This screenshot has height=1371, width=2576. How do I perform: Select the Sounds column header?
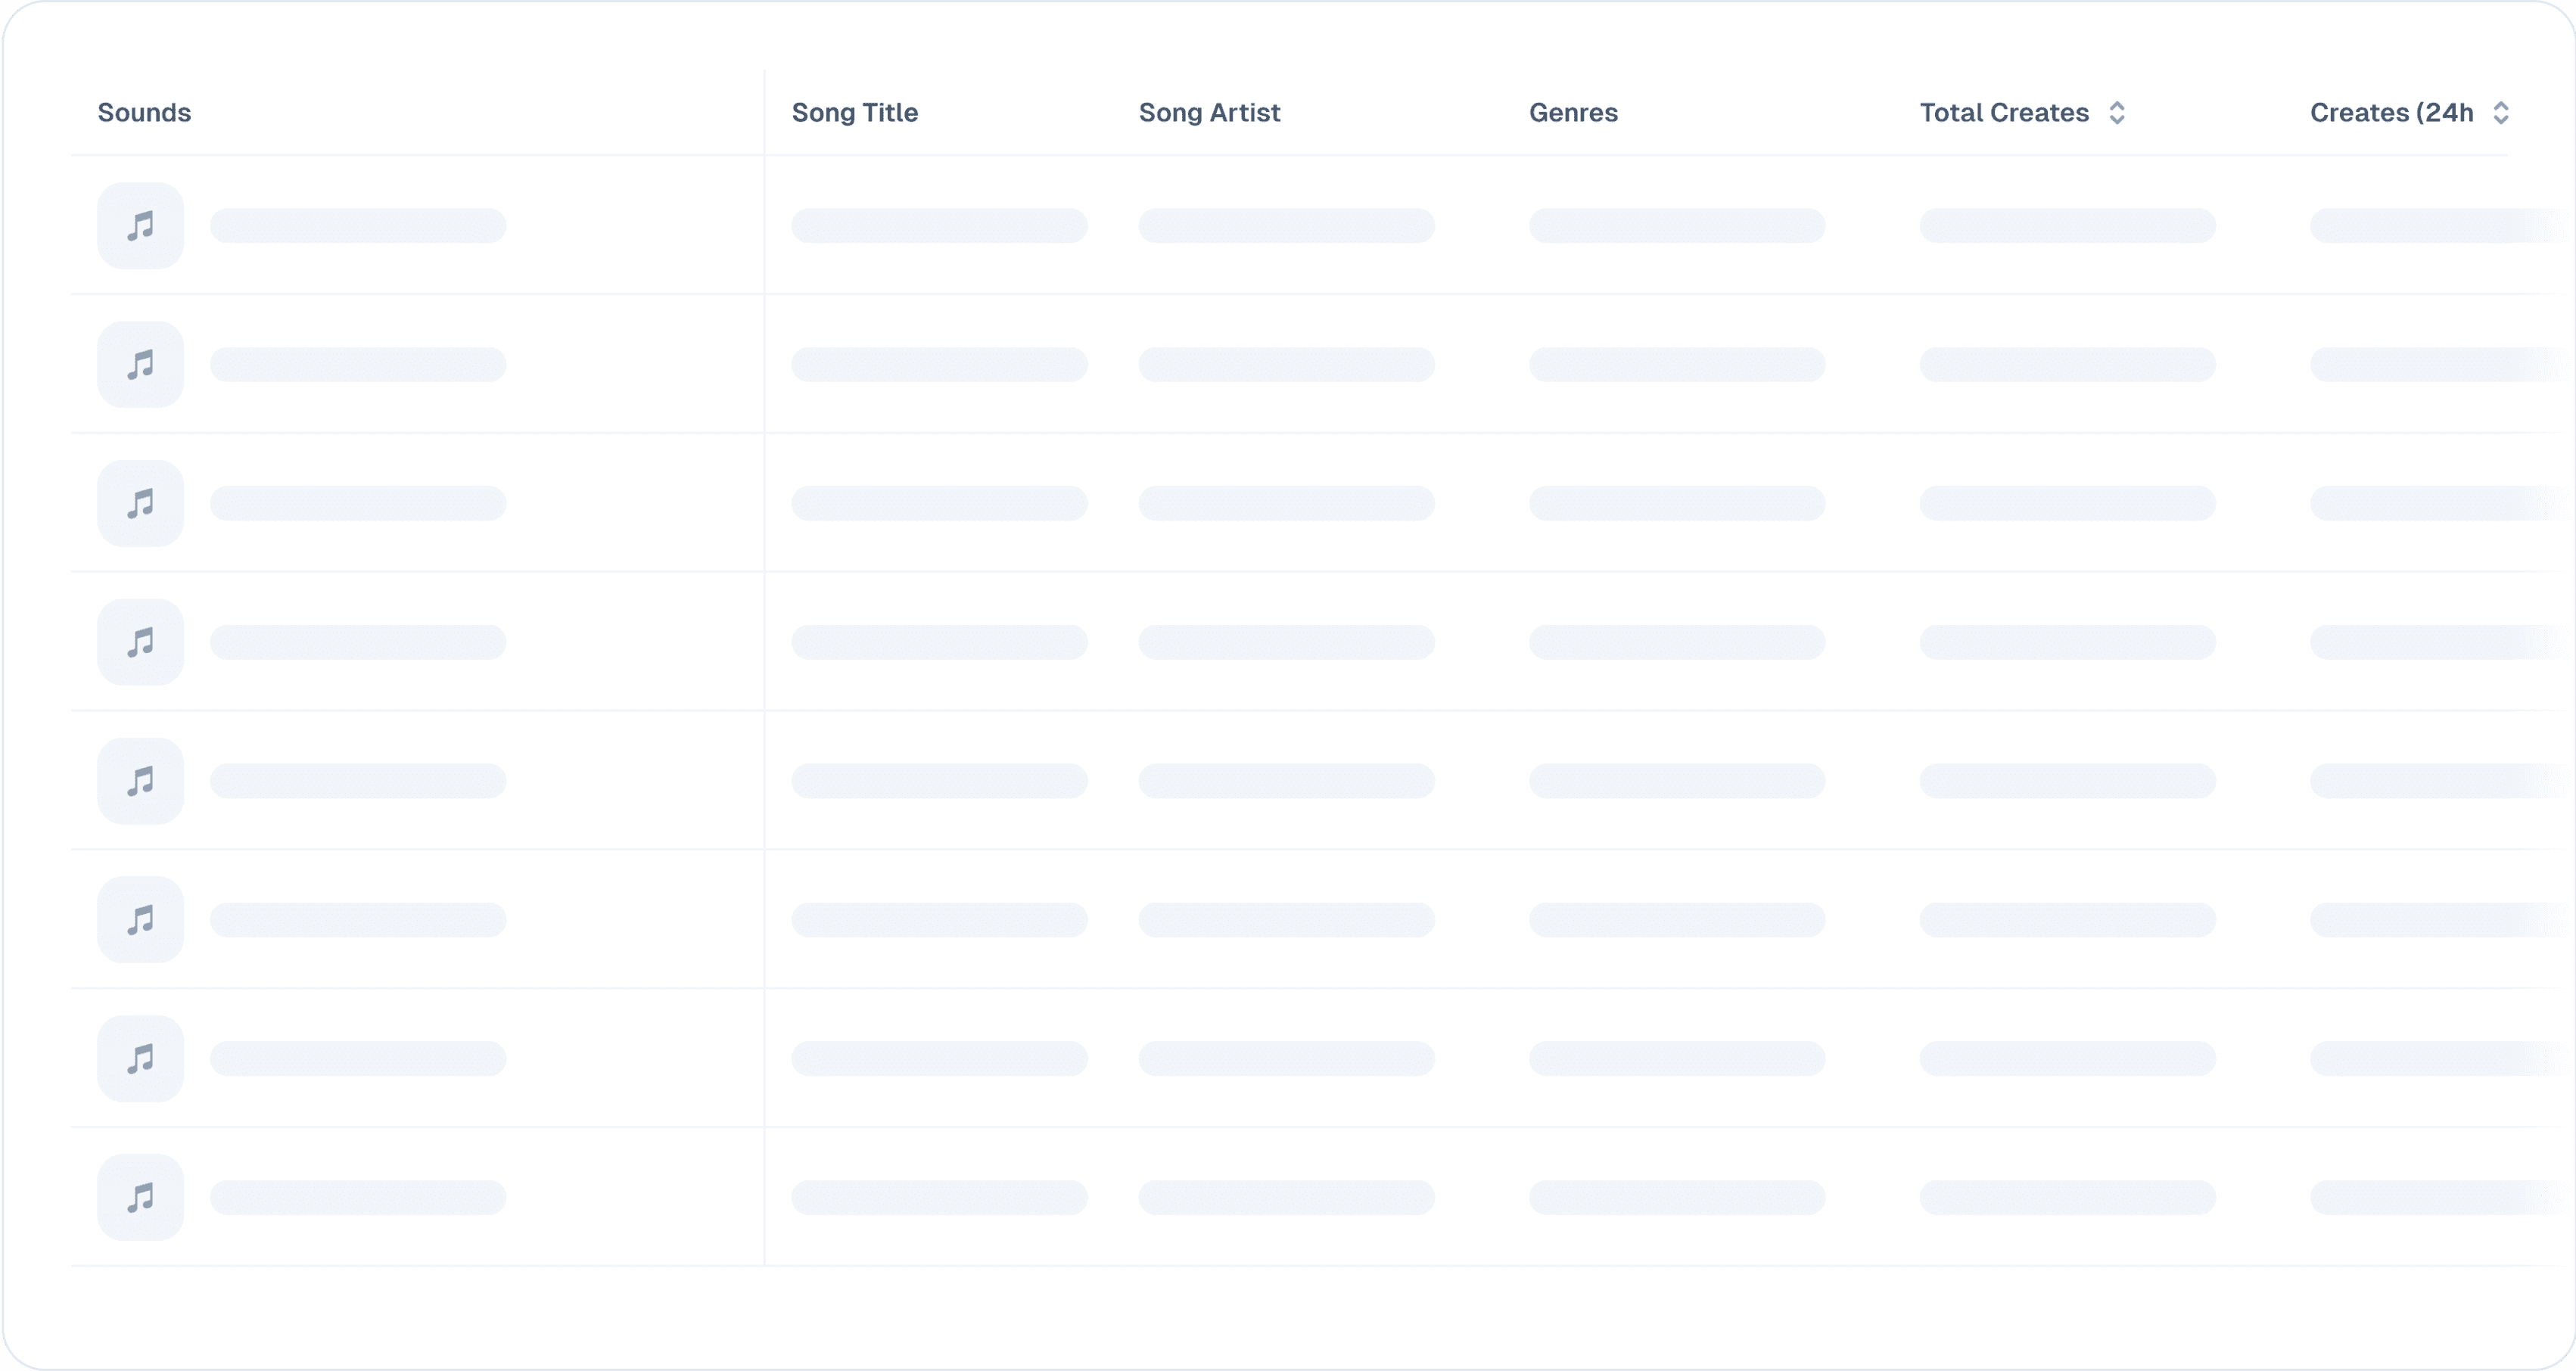[x=144, y=113]
